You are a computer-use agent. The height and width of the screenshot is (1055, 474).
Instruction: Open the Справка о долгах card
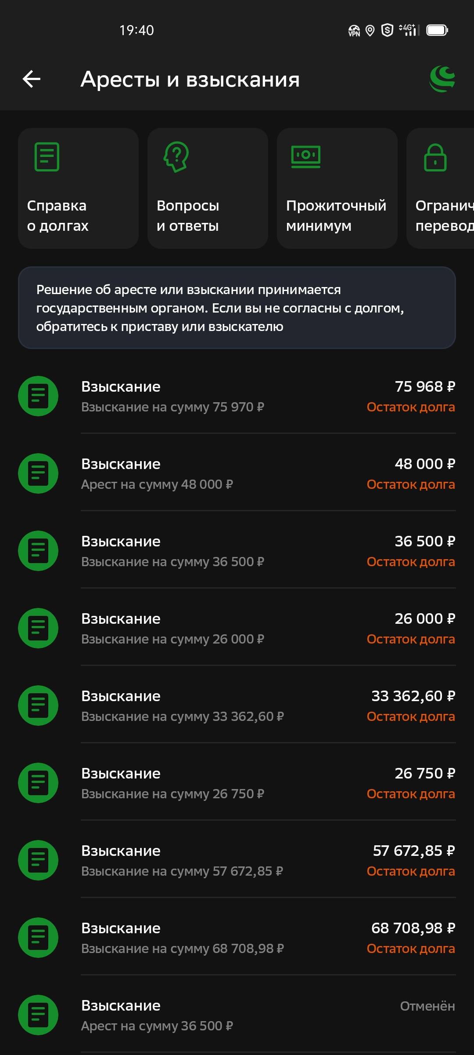tap(78, 189)
